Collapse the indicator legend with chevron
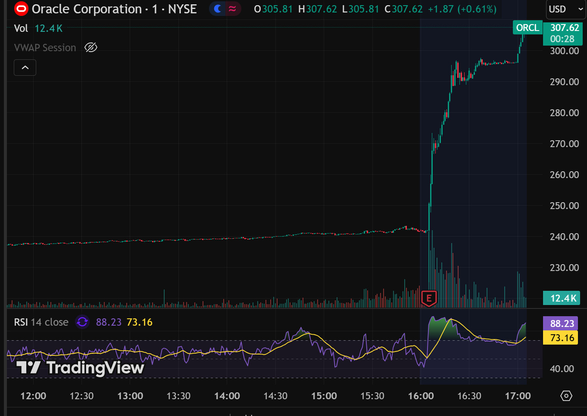The height and width of the screenshot is (416, 587). tap(25, 68)
